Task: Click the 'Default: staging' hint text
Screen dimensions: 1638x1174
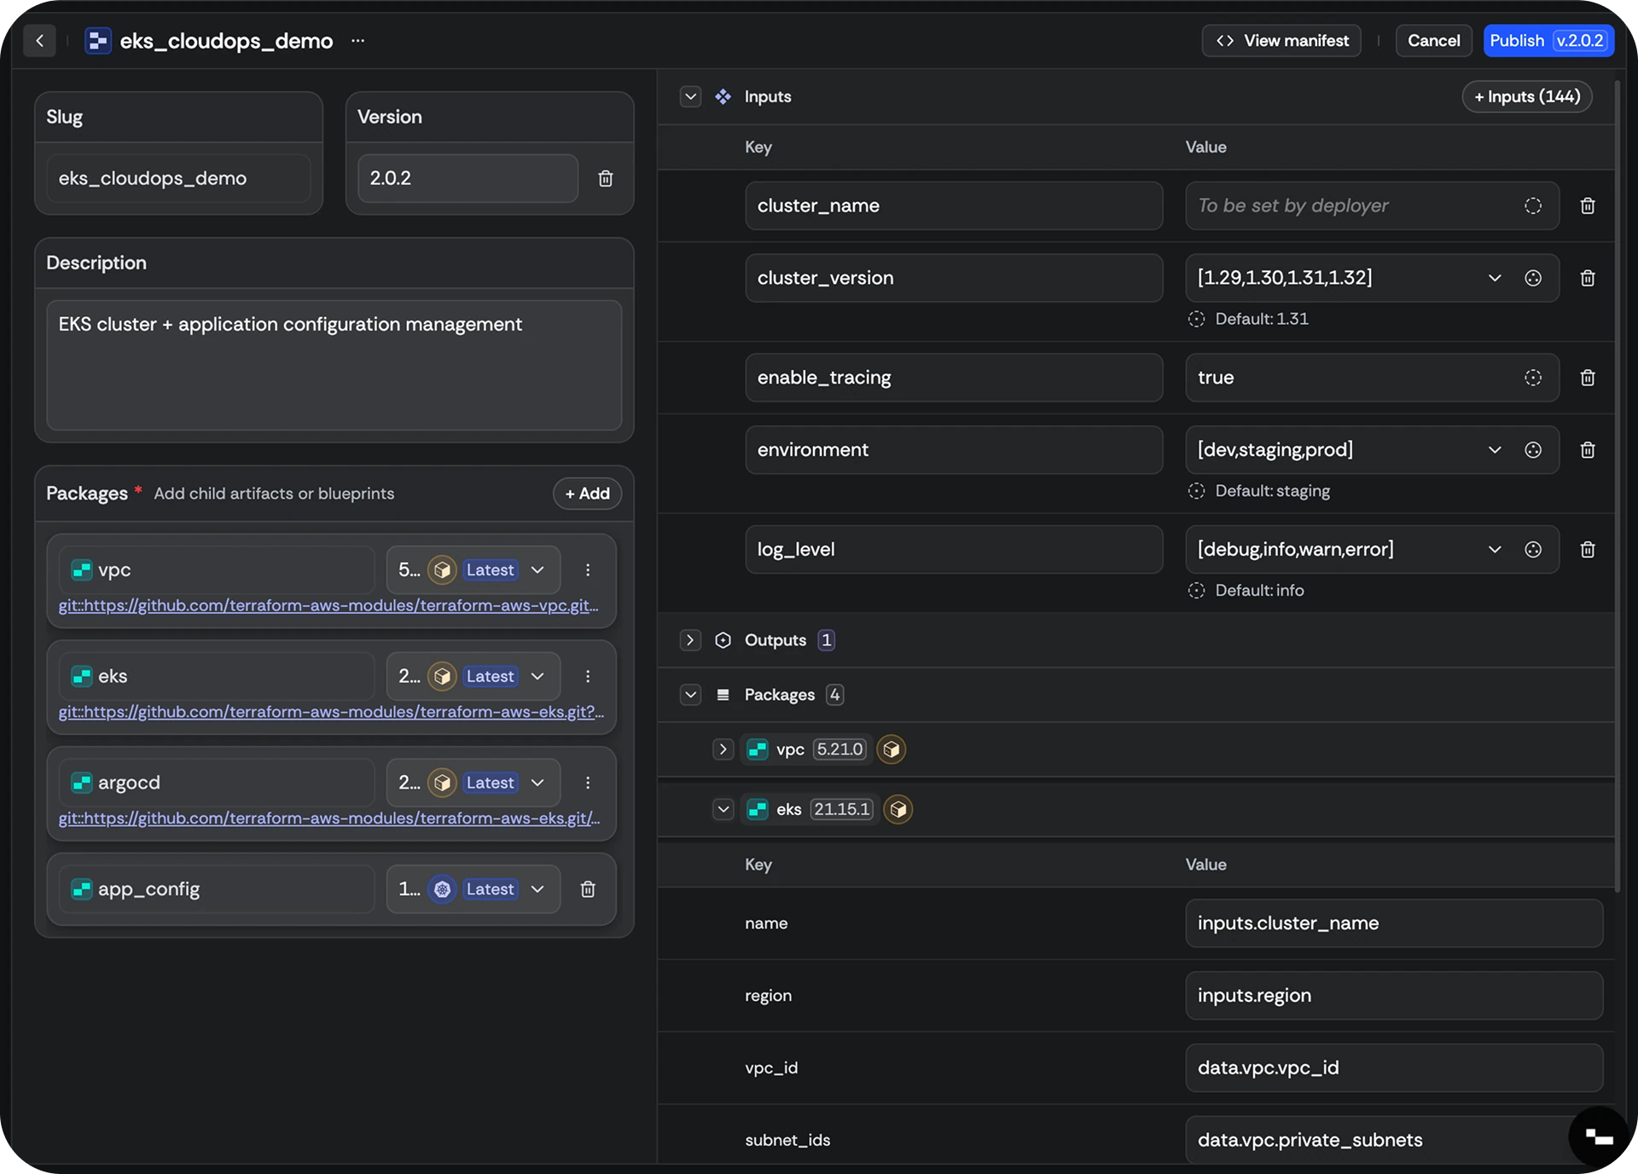Action: (1272, 491)
